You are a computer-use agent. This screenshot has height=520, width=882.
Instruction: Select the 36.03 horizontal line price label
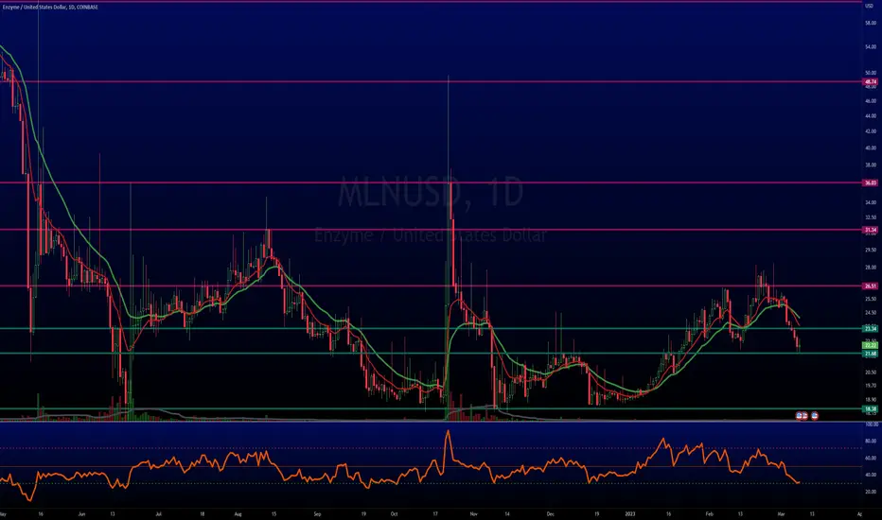click(x=871, y=182)
